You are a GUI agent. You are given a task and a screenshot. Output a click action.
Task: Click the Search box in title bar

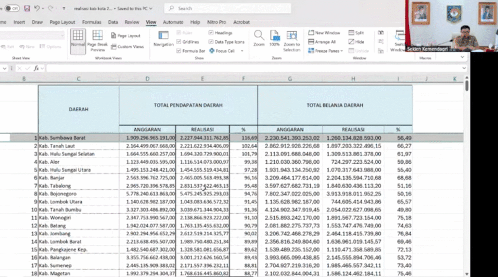228,9
